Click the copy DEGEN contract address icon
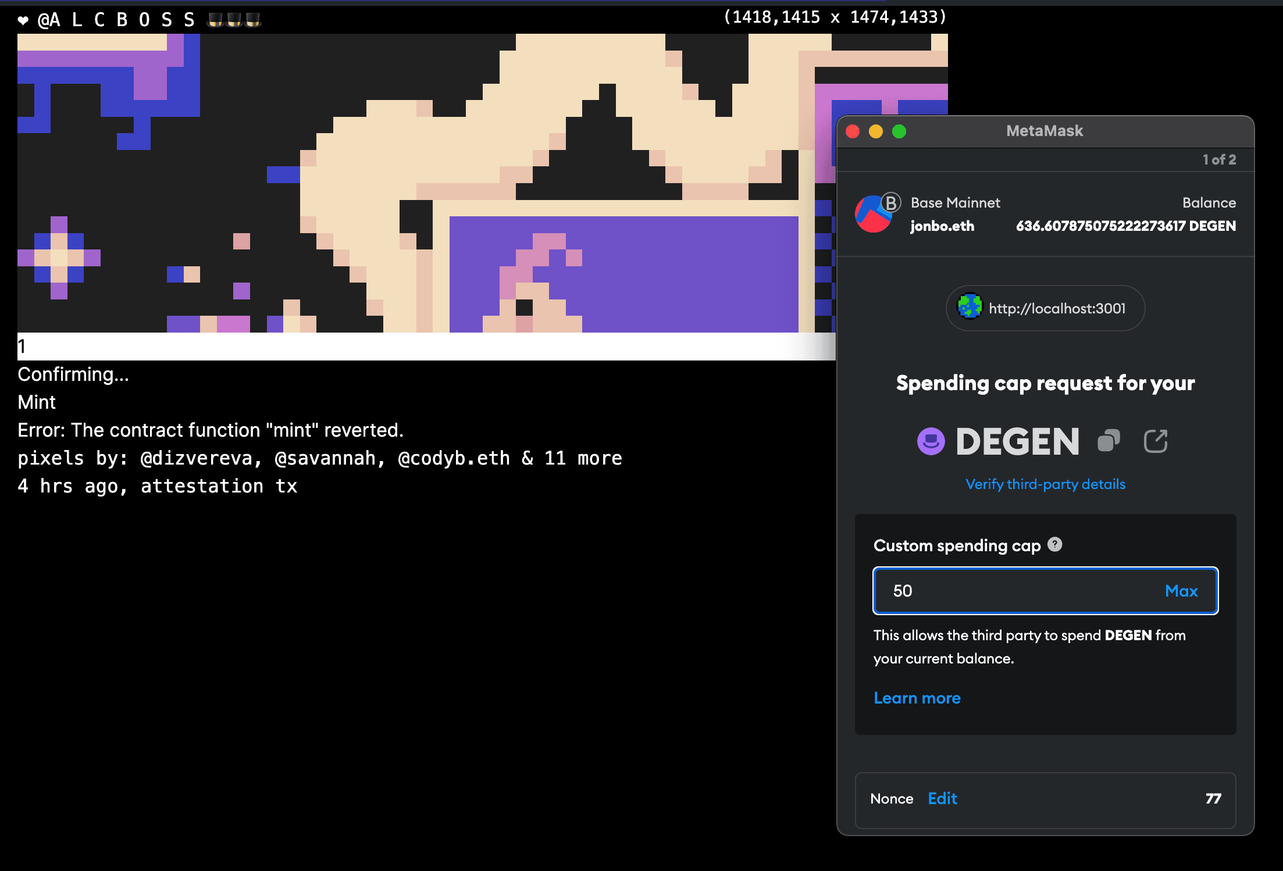Image resolution: width=1283 pixels, height=871 pixels. click(1109, 441)
